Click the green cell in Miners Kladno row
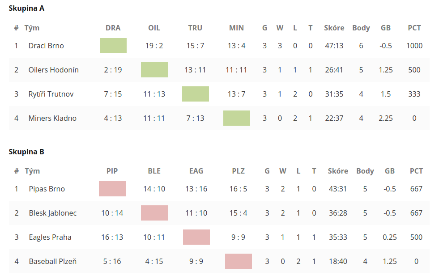Screen dimensions: 439x276 237,118
